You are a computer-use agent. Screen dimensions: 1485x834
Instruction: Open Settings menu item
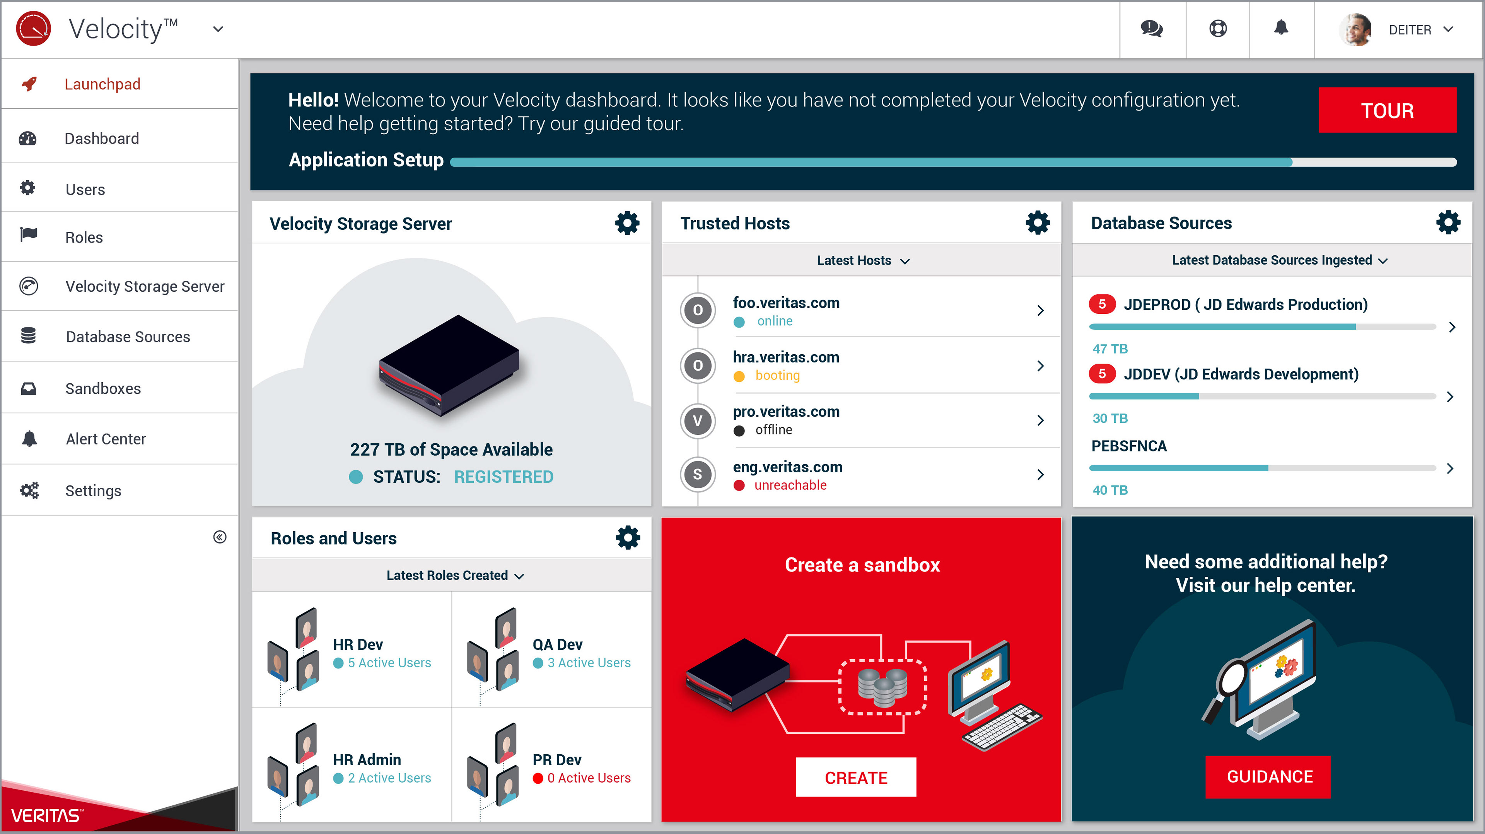coord(93,491)
